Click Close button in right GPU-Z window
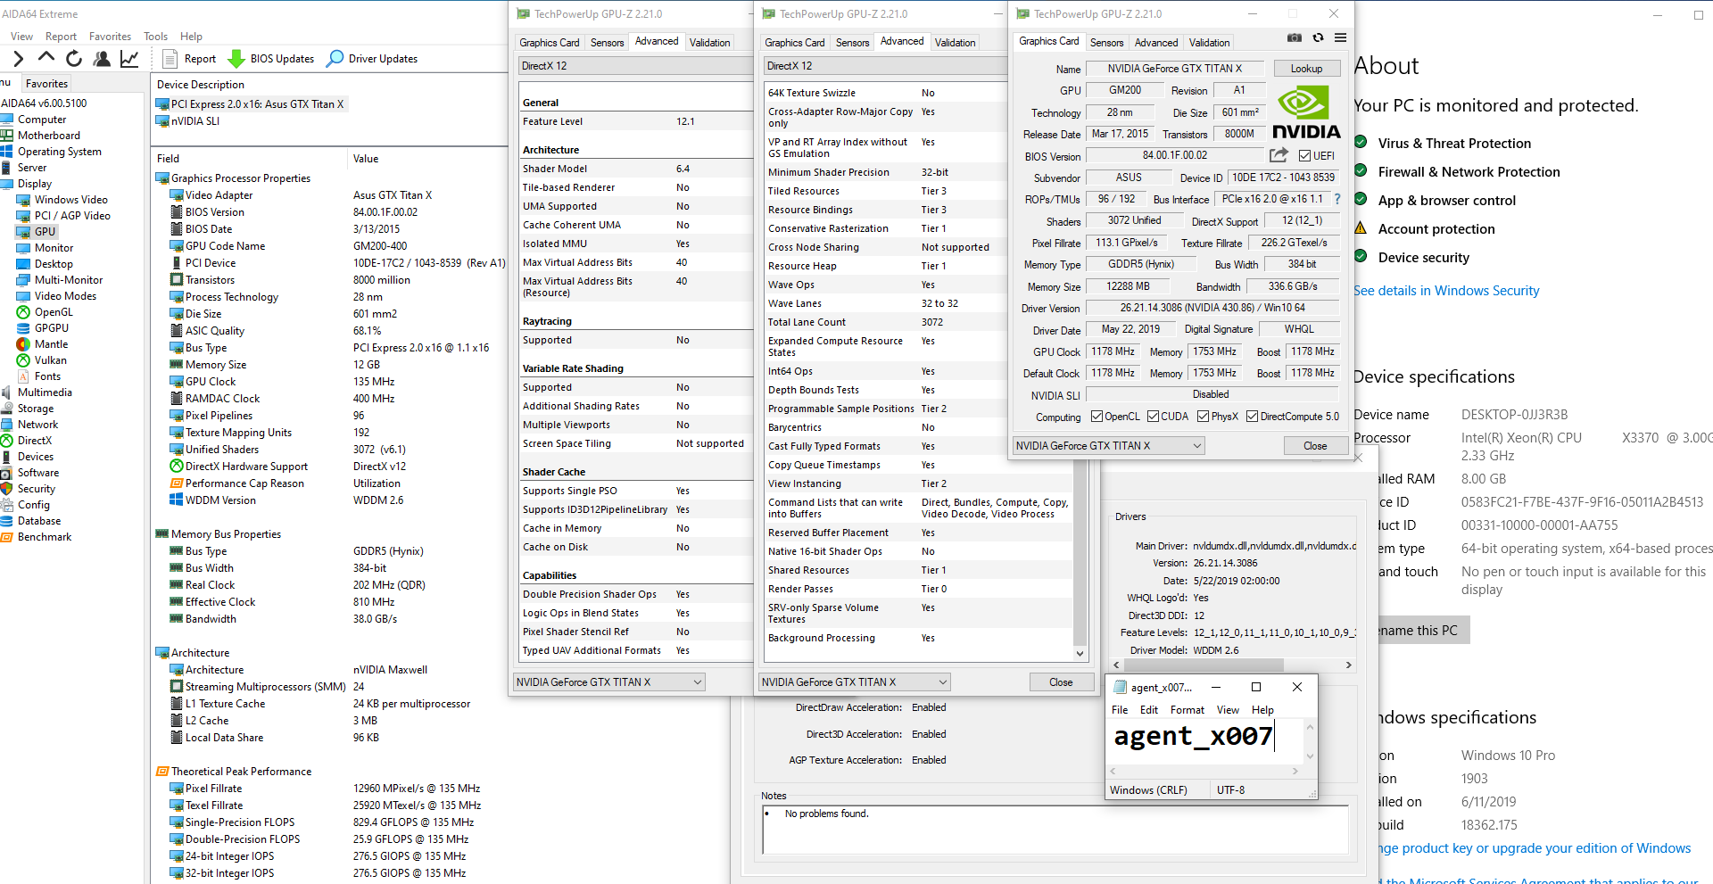1713x884 pixels. tap(1315, 446)
